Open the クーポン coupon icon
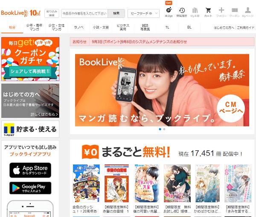This screenshot has height=217, width=256. click(x=234, y=12)
